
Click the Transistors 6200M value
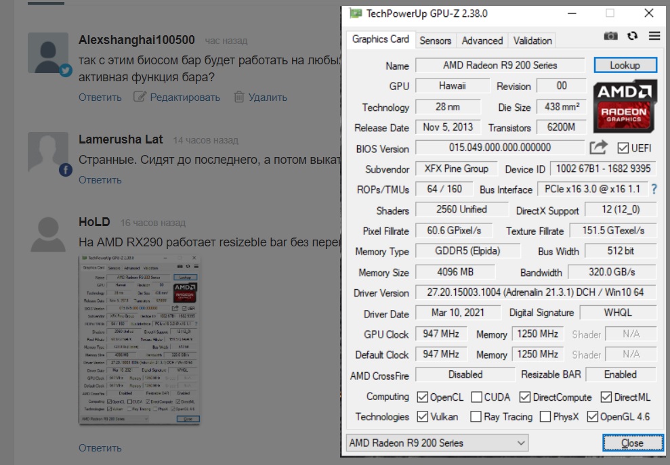point(562,127)
